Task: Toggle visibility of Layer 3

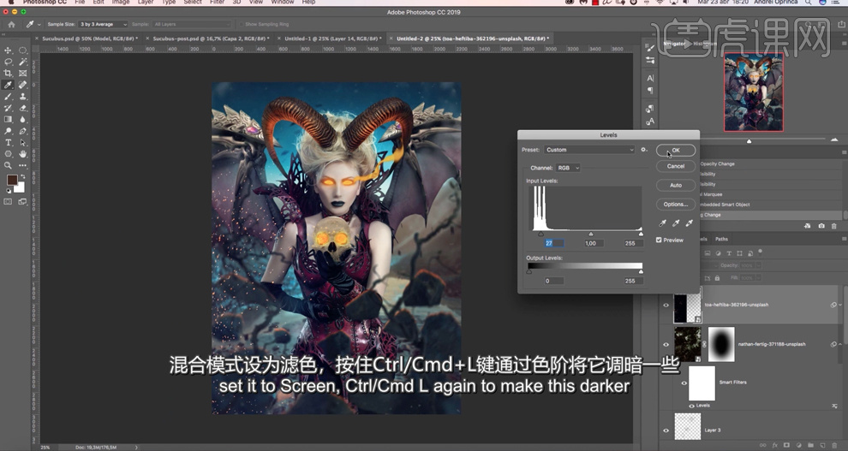Action: (x=666, y=430)
